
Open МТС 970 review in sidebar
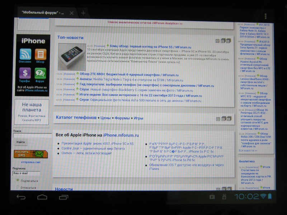(255, 100)
